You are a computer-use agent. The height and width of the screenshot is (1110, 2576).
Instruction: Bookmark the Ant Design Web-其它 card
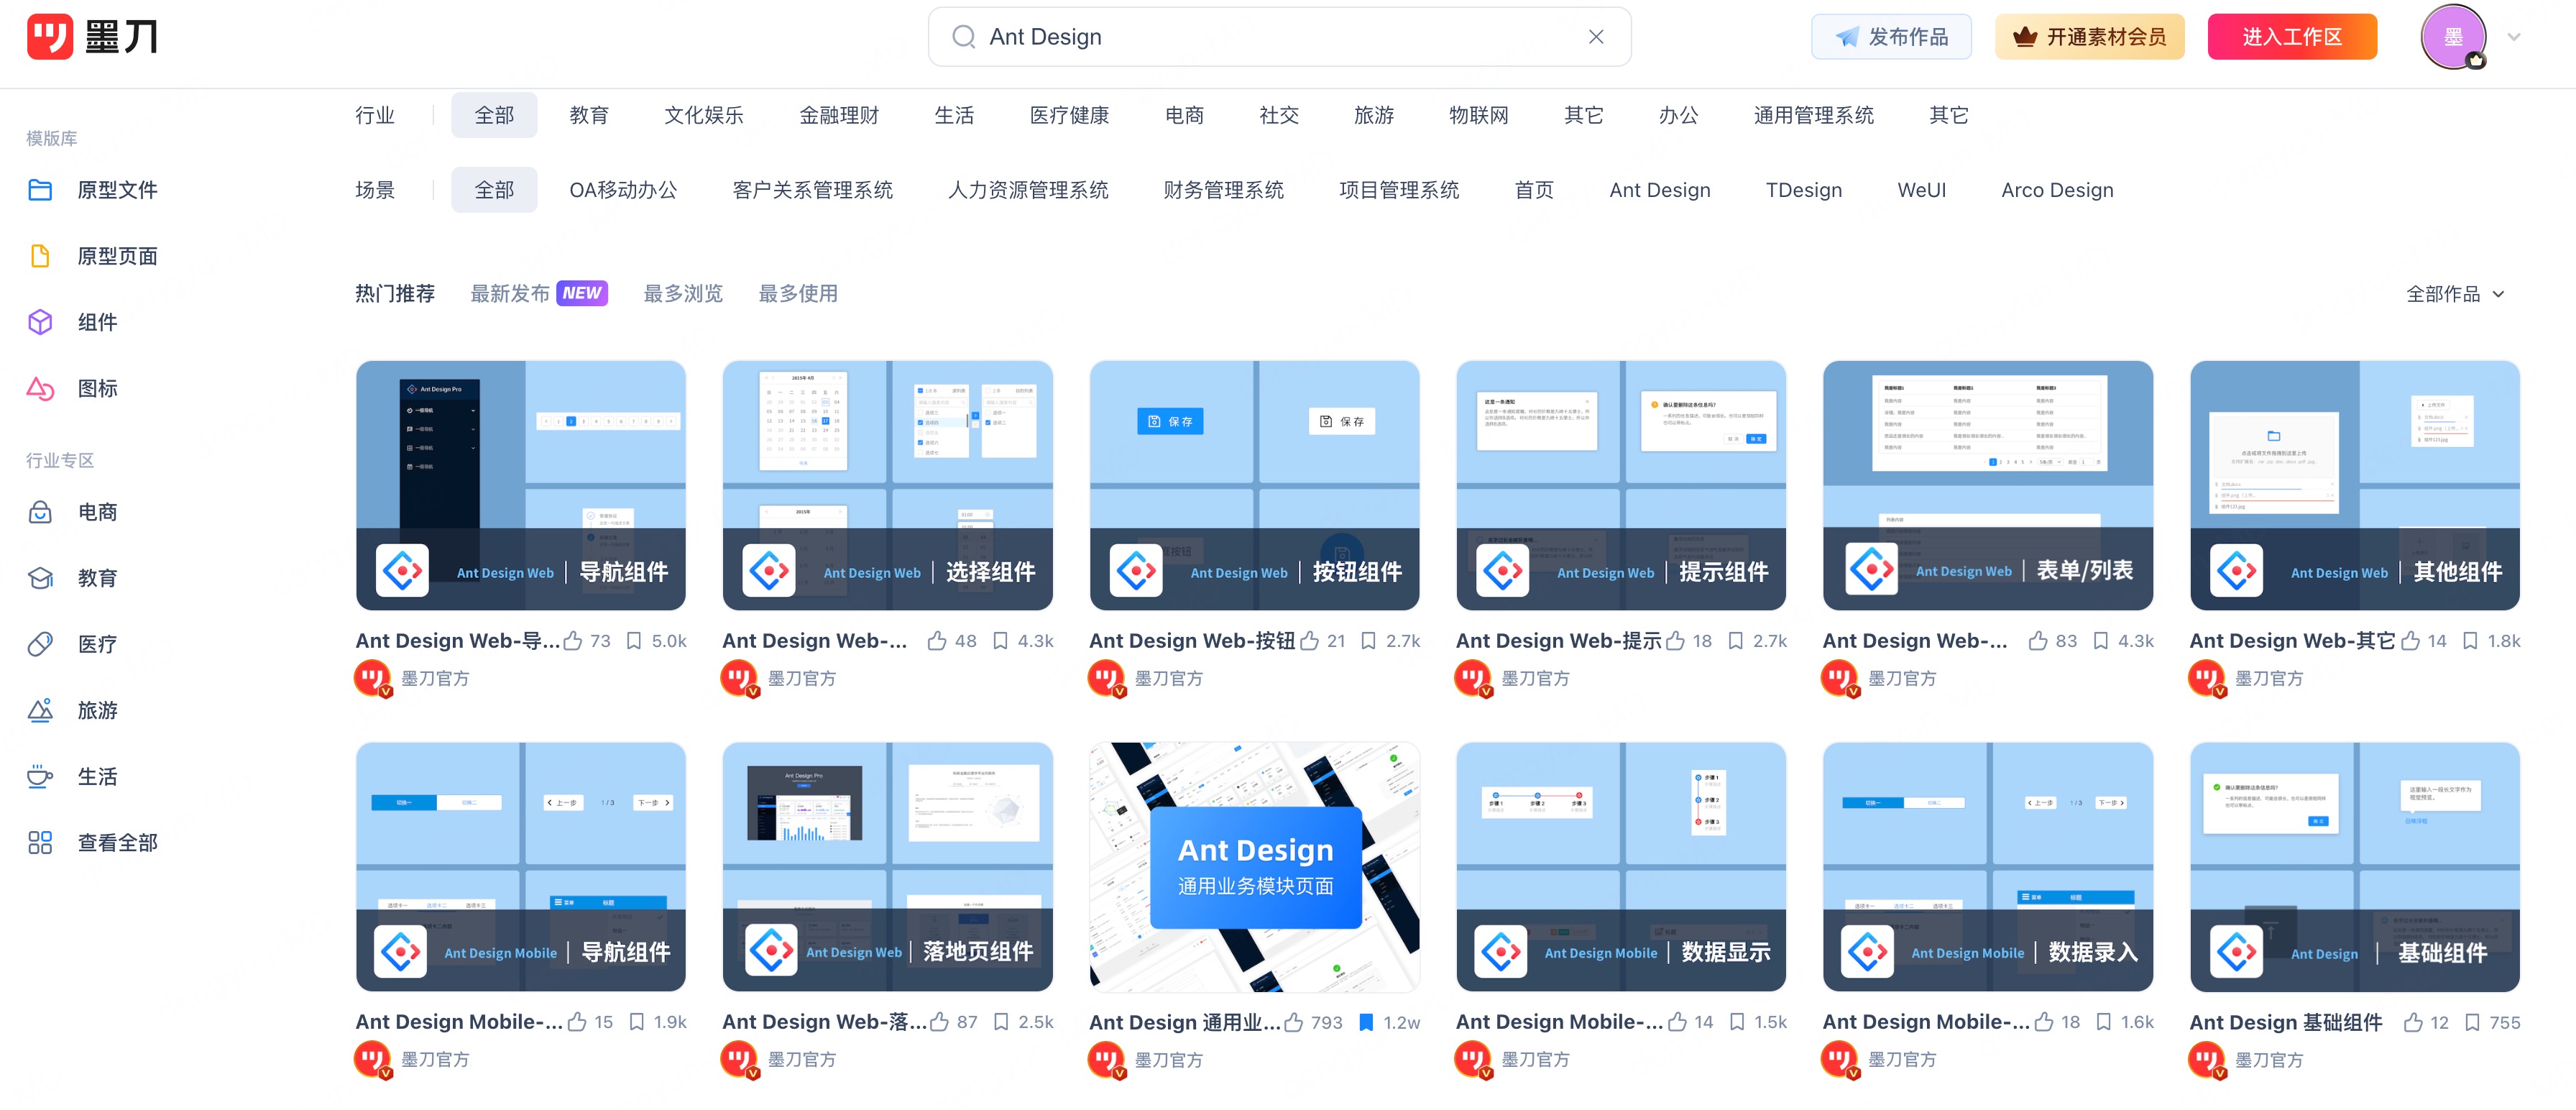tap(2470, 641)
